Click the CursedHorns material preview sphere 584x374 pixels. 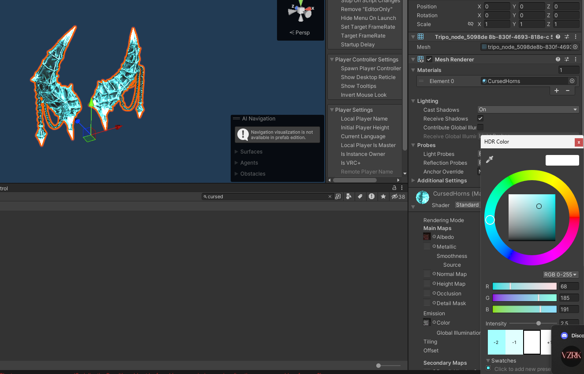[423, 197]
